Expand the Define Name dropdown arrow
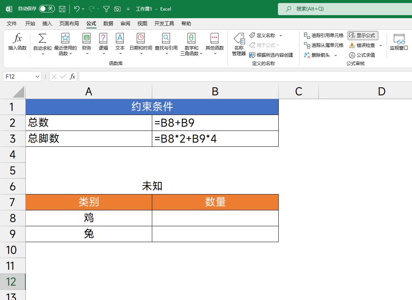Screen dimensions: 412x300 (281, 36)
